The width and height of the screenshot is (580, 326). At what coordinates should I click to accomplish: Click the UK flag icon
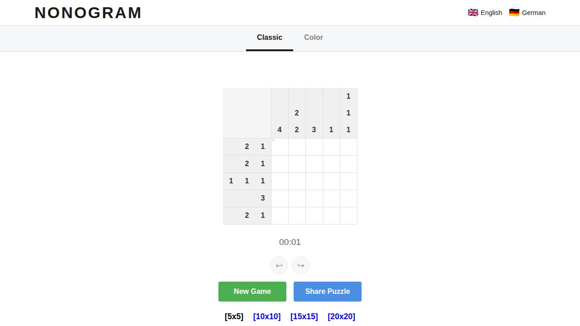point(473,13)
